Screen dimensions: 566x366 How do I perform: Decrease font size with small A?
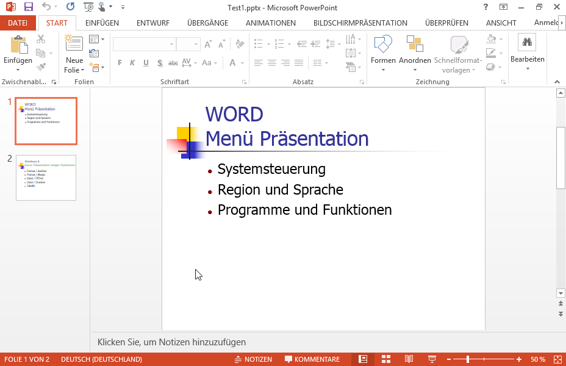[221, 44]
